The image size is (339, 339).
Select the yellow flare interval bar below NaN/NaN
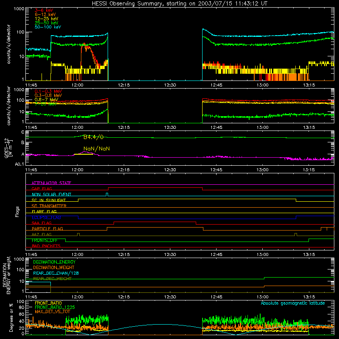[83, 154]
